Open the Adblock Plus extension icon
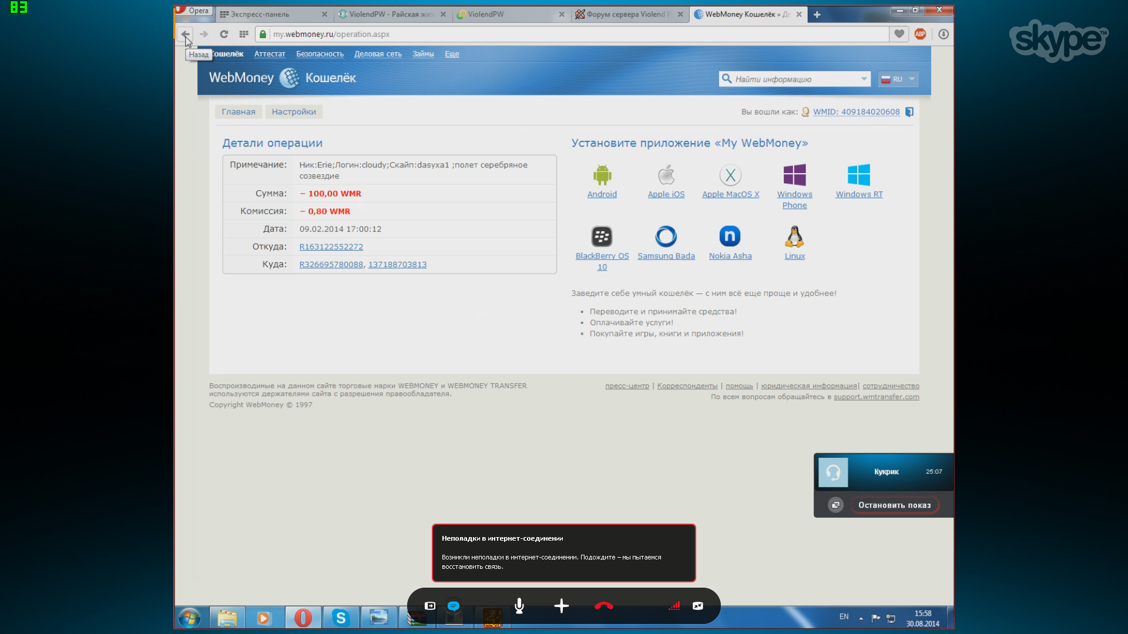1128x634 pixels. [920, 34]
